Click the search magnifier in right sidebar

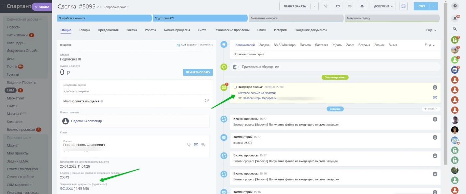(455, 29)
